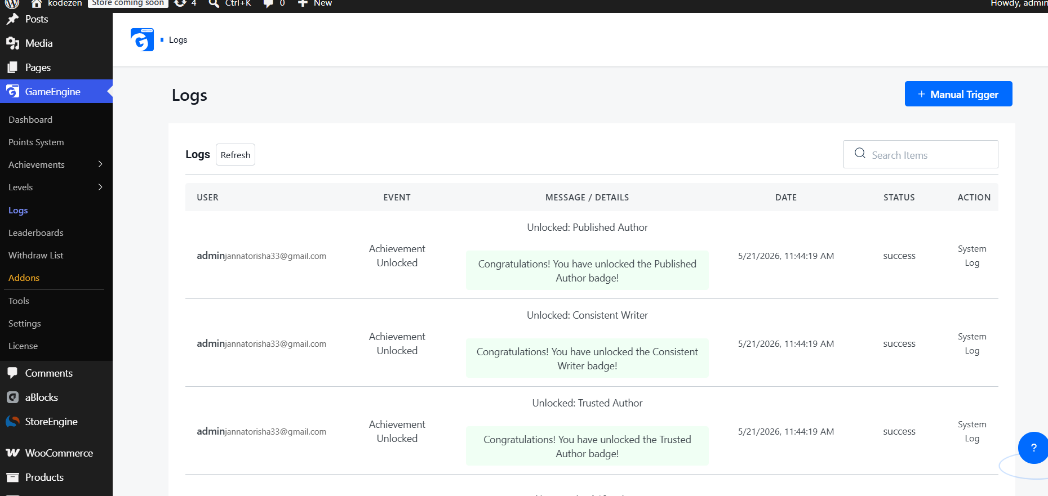
Task: Click the StoreEngine sidebar icon
Action: [x=12, y=422]
